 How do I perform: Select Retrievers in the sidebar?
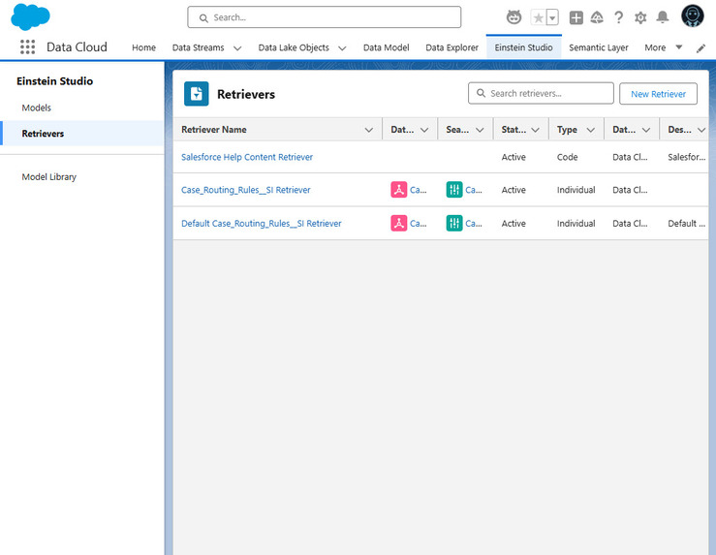click(82, 134)
